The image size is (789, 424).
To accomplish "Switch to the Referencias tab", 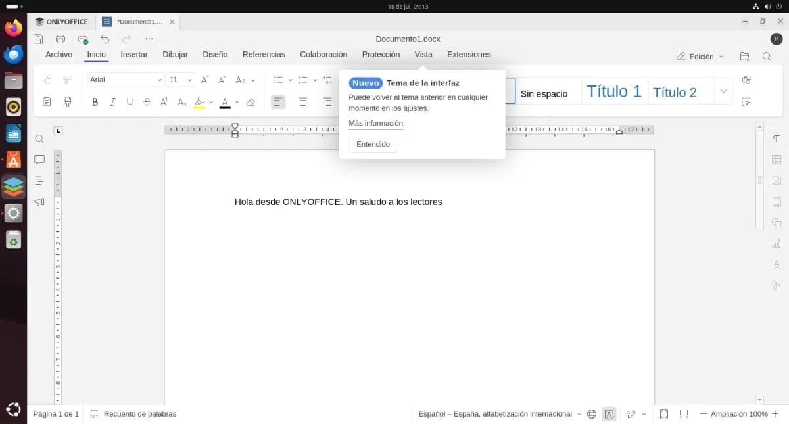I will click(x=264, y=55).
